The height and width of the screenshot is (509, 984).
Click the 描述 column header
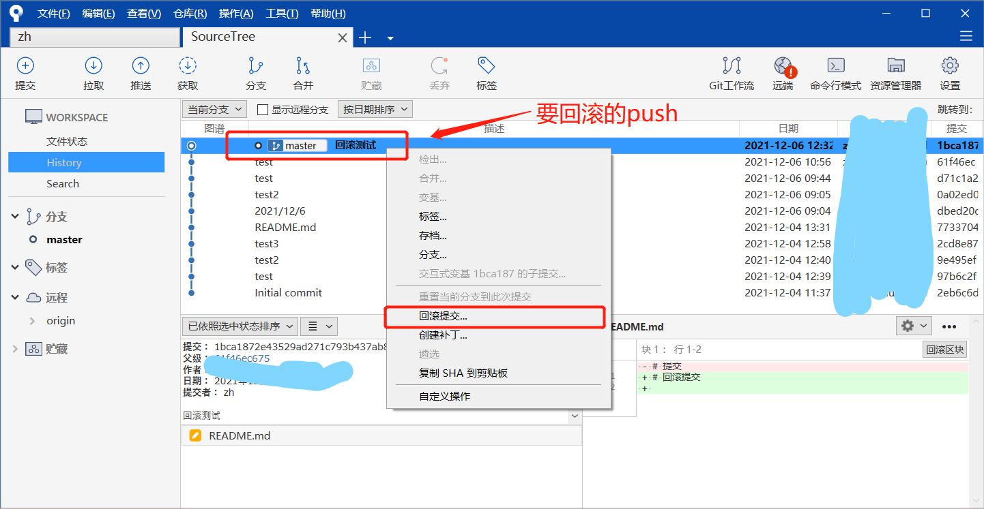494,128
